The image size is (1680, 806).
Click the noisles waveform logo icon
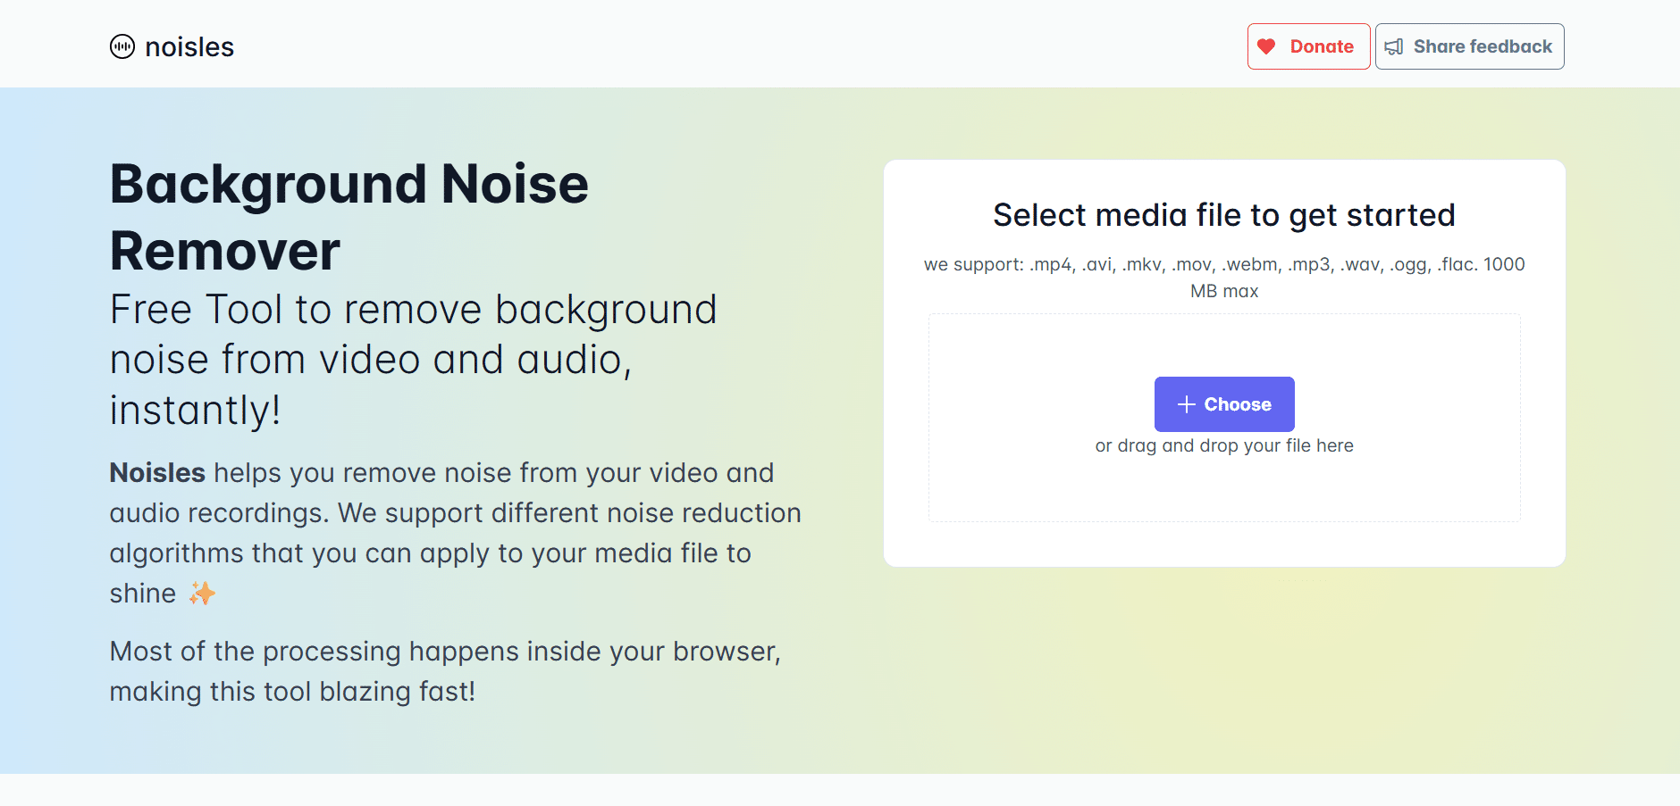[x=122, y=46]
